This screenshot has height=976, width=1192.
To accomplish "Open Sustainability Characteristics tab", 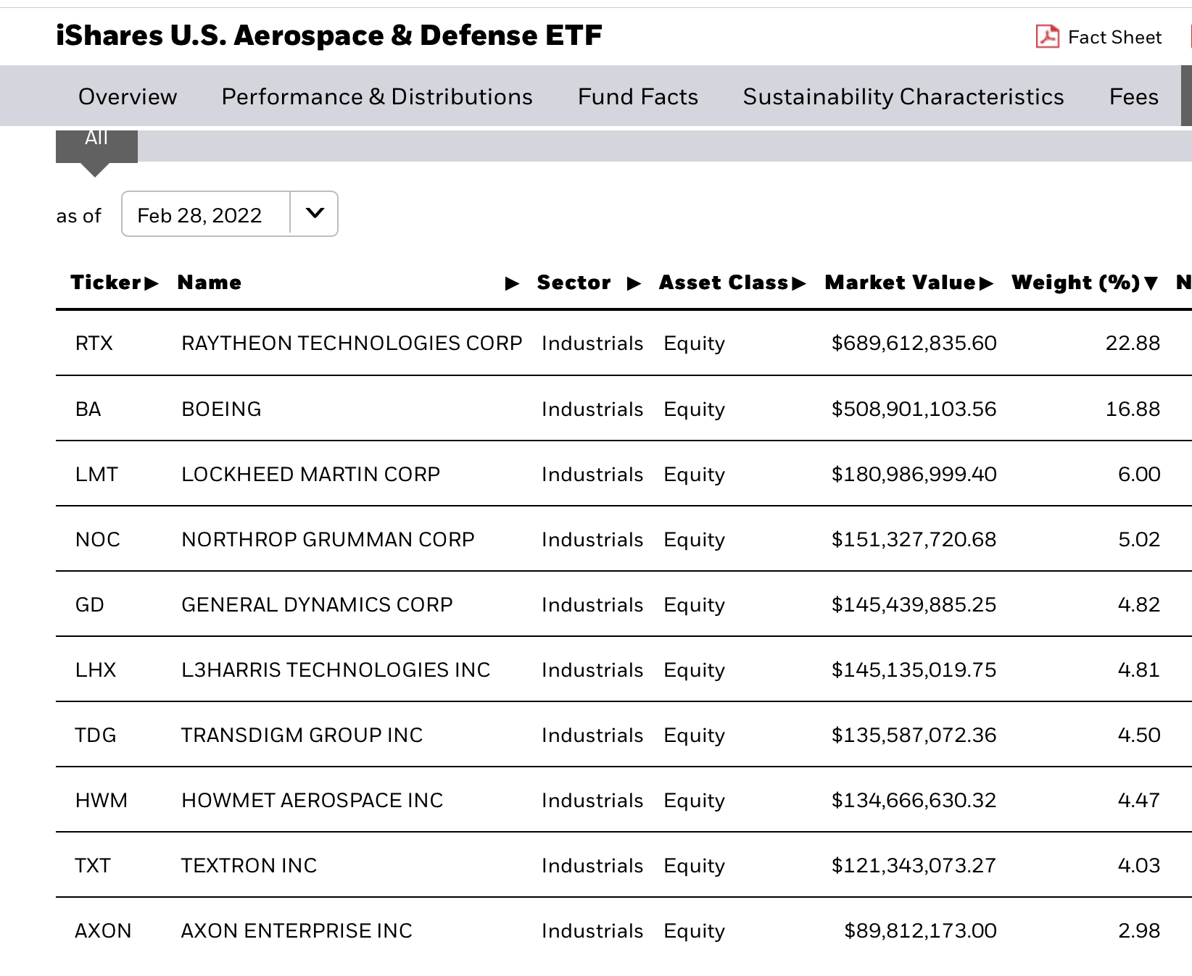I will click(x=903, y=96).
